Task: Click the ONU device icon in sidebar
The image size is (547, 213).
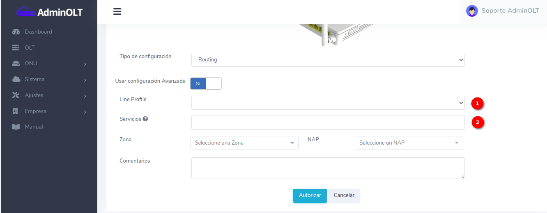Action: (x=16, y=63)
